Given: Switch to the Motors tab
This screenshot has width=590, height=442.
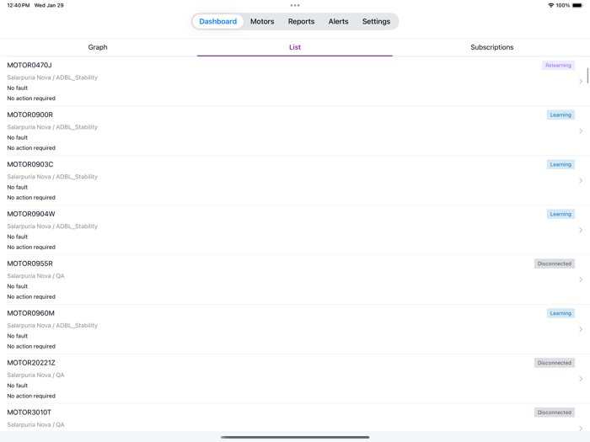Looking at the screenshot, I should click(x=262, y=21).
